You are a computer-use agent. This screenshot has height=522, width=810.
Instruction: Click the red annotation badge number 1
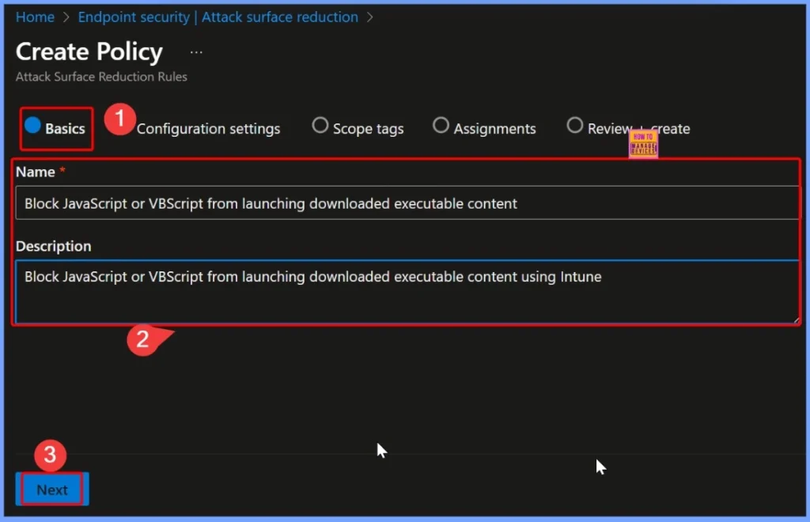point(119,120)
